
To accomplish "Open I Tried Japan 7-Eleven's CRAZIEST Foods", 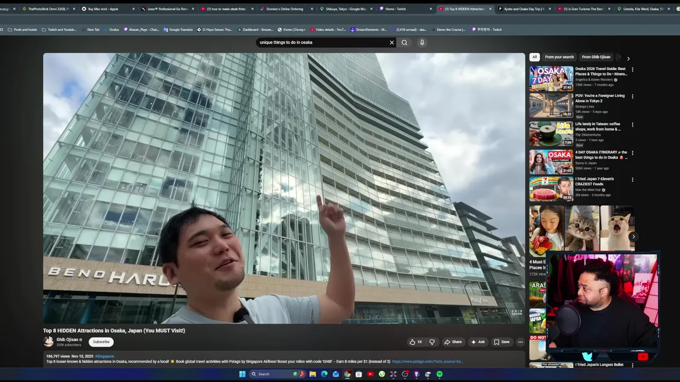I will click(x=594, y=181).
